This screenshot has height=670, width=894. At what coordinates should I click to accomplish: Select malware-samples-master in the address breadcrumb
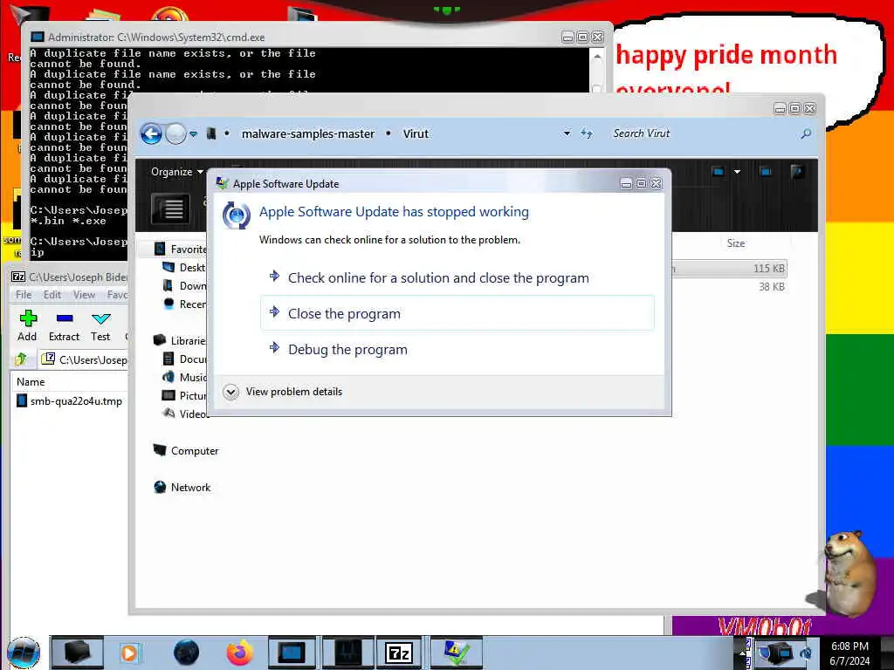click(x=308, y=133)
